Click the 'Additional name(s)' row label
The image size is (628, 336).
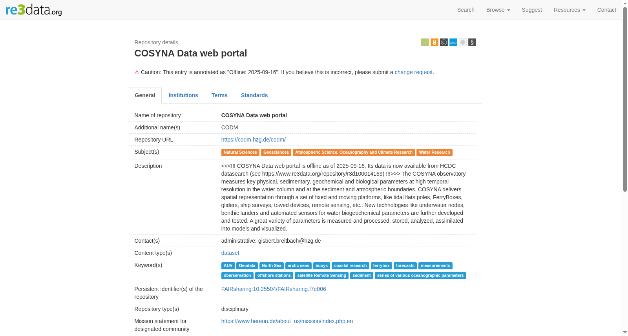(157, 127)
